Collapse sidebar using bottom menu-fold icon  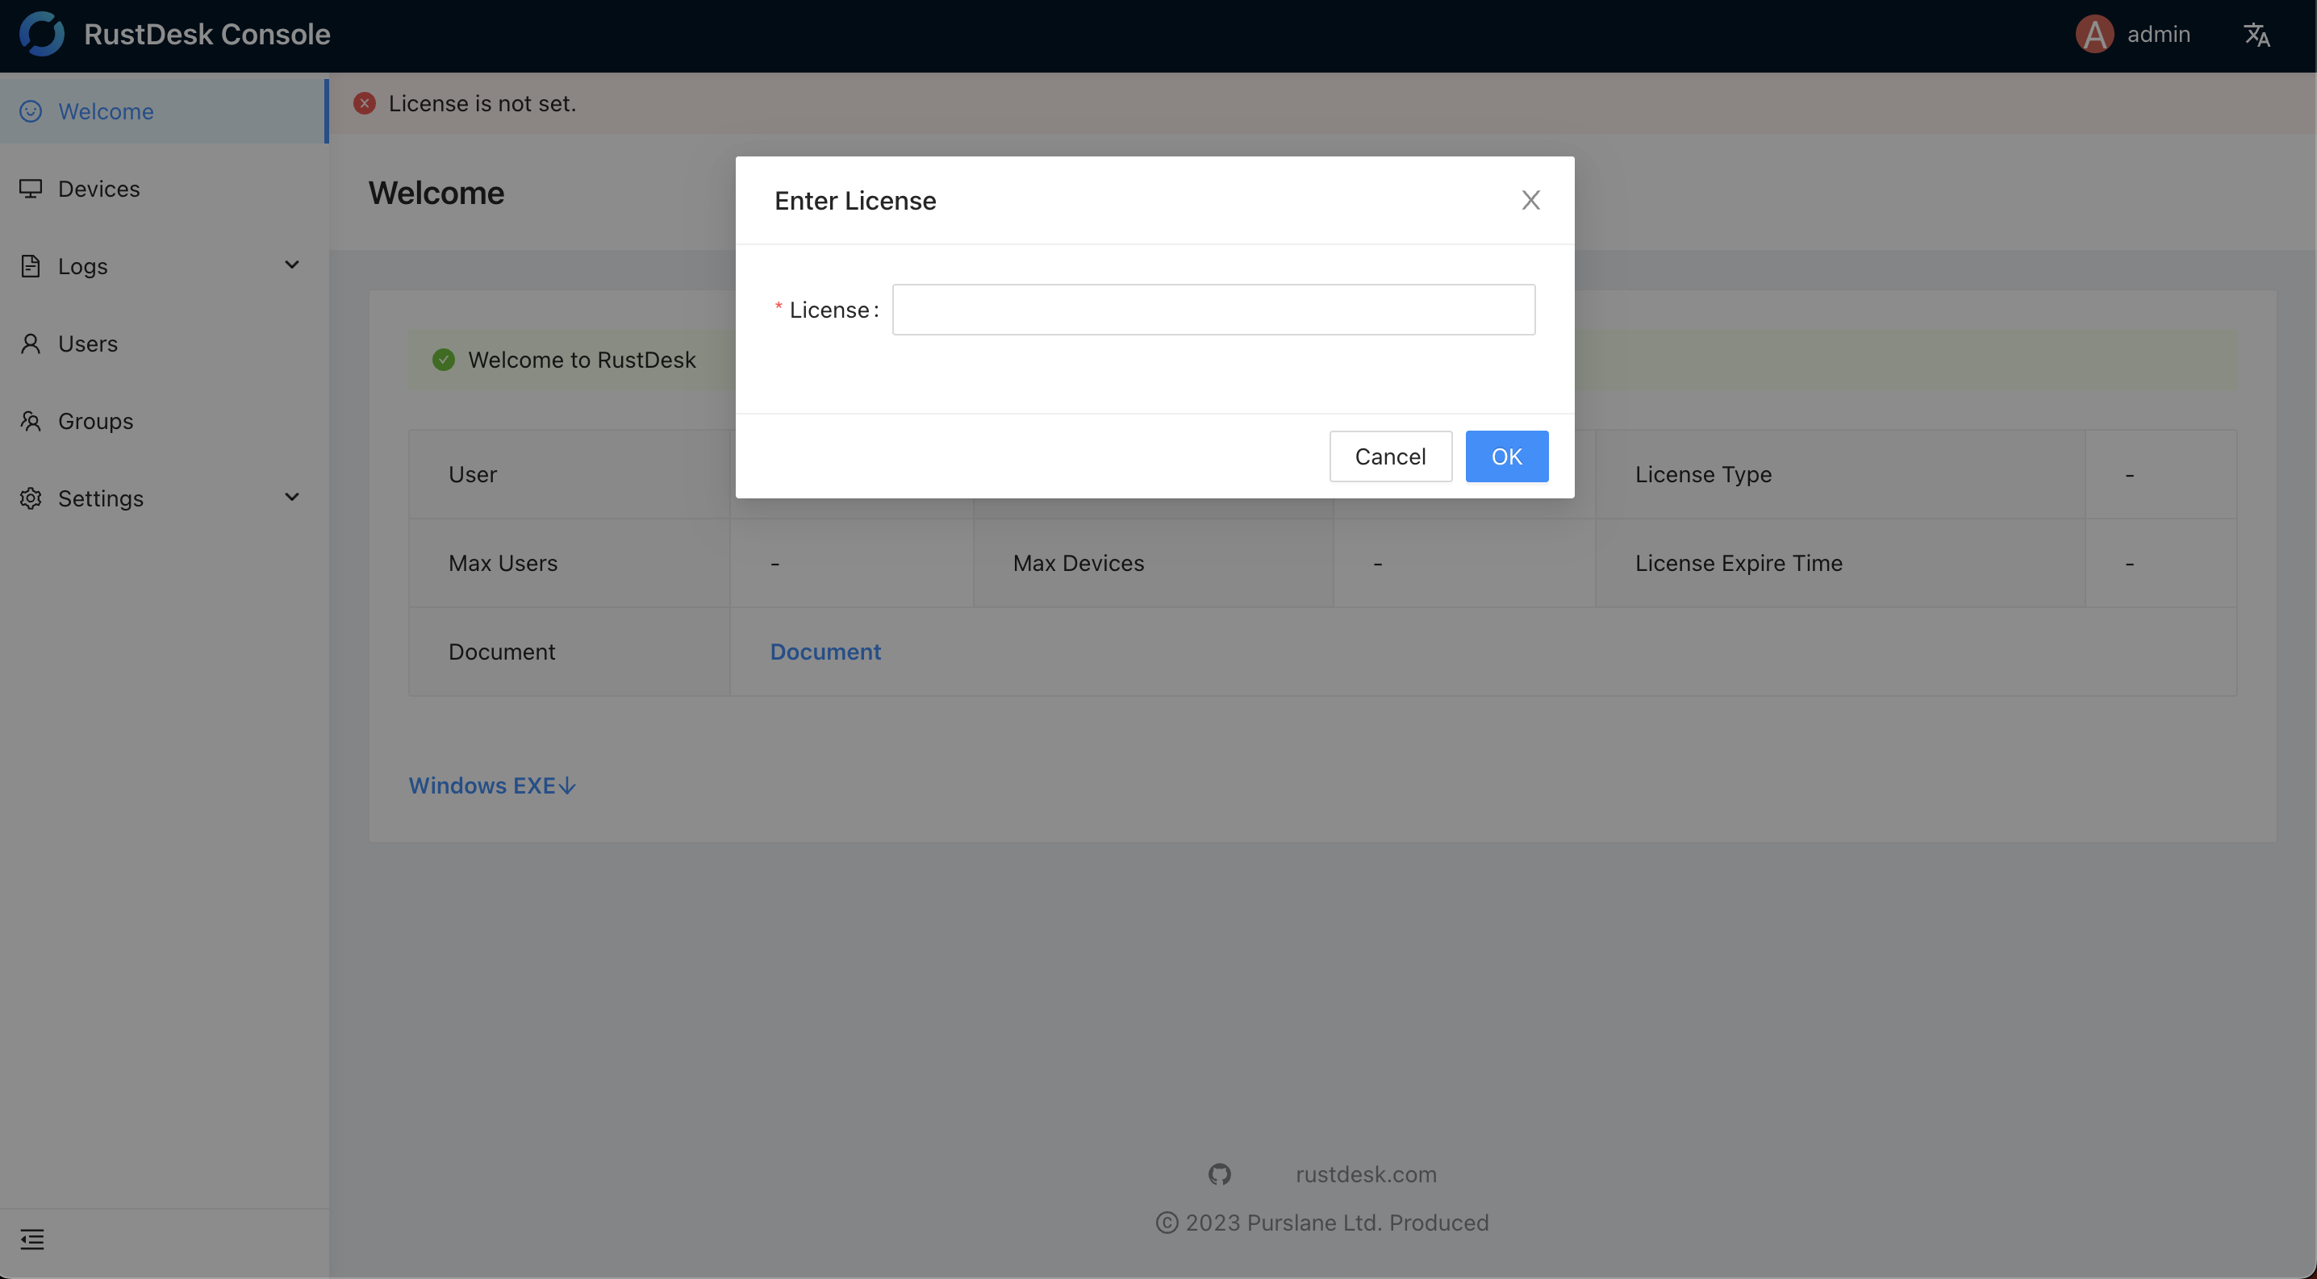(x=32, y=1239)
